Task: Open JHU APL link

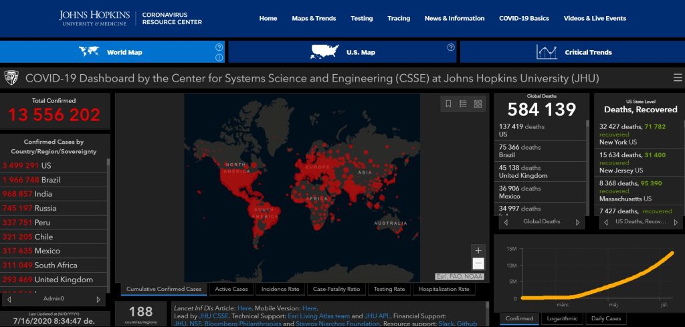Action: click(x=376, y=316)
